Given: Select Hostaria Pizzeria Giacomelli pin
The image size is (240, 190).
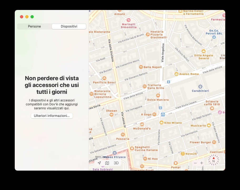Looking at the screenshot, I should (148, 35).
